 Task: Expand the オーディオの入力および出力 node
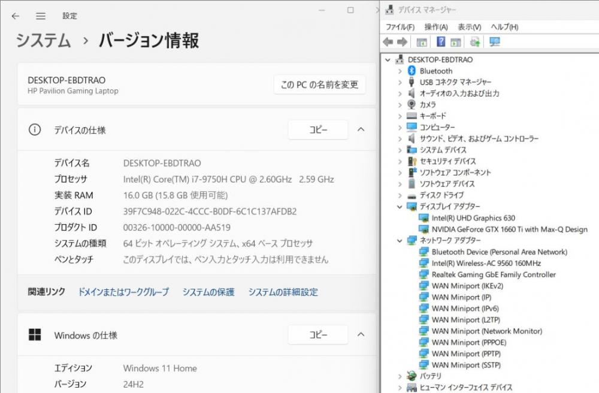click(x=400, y=93)
